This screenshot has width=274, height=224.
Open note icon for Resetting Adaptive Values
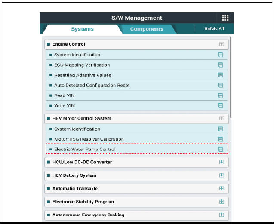(220, 75)
